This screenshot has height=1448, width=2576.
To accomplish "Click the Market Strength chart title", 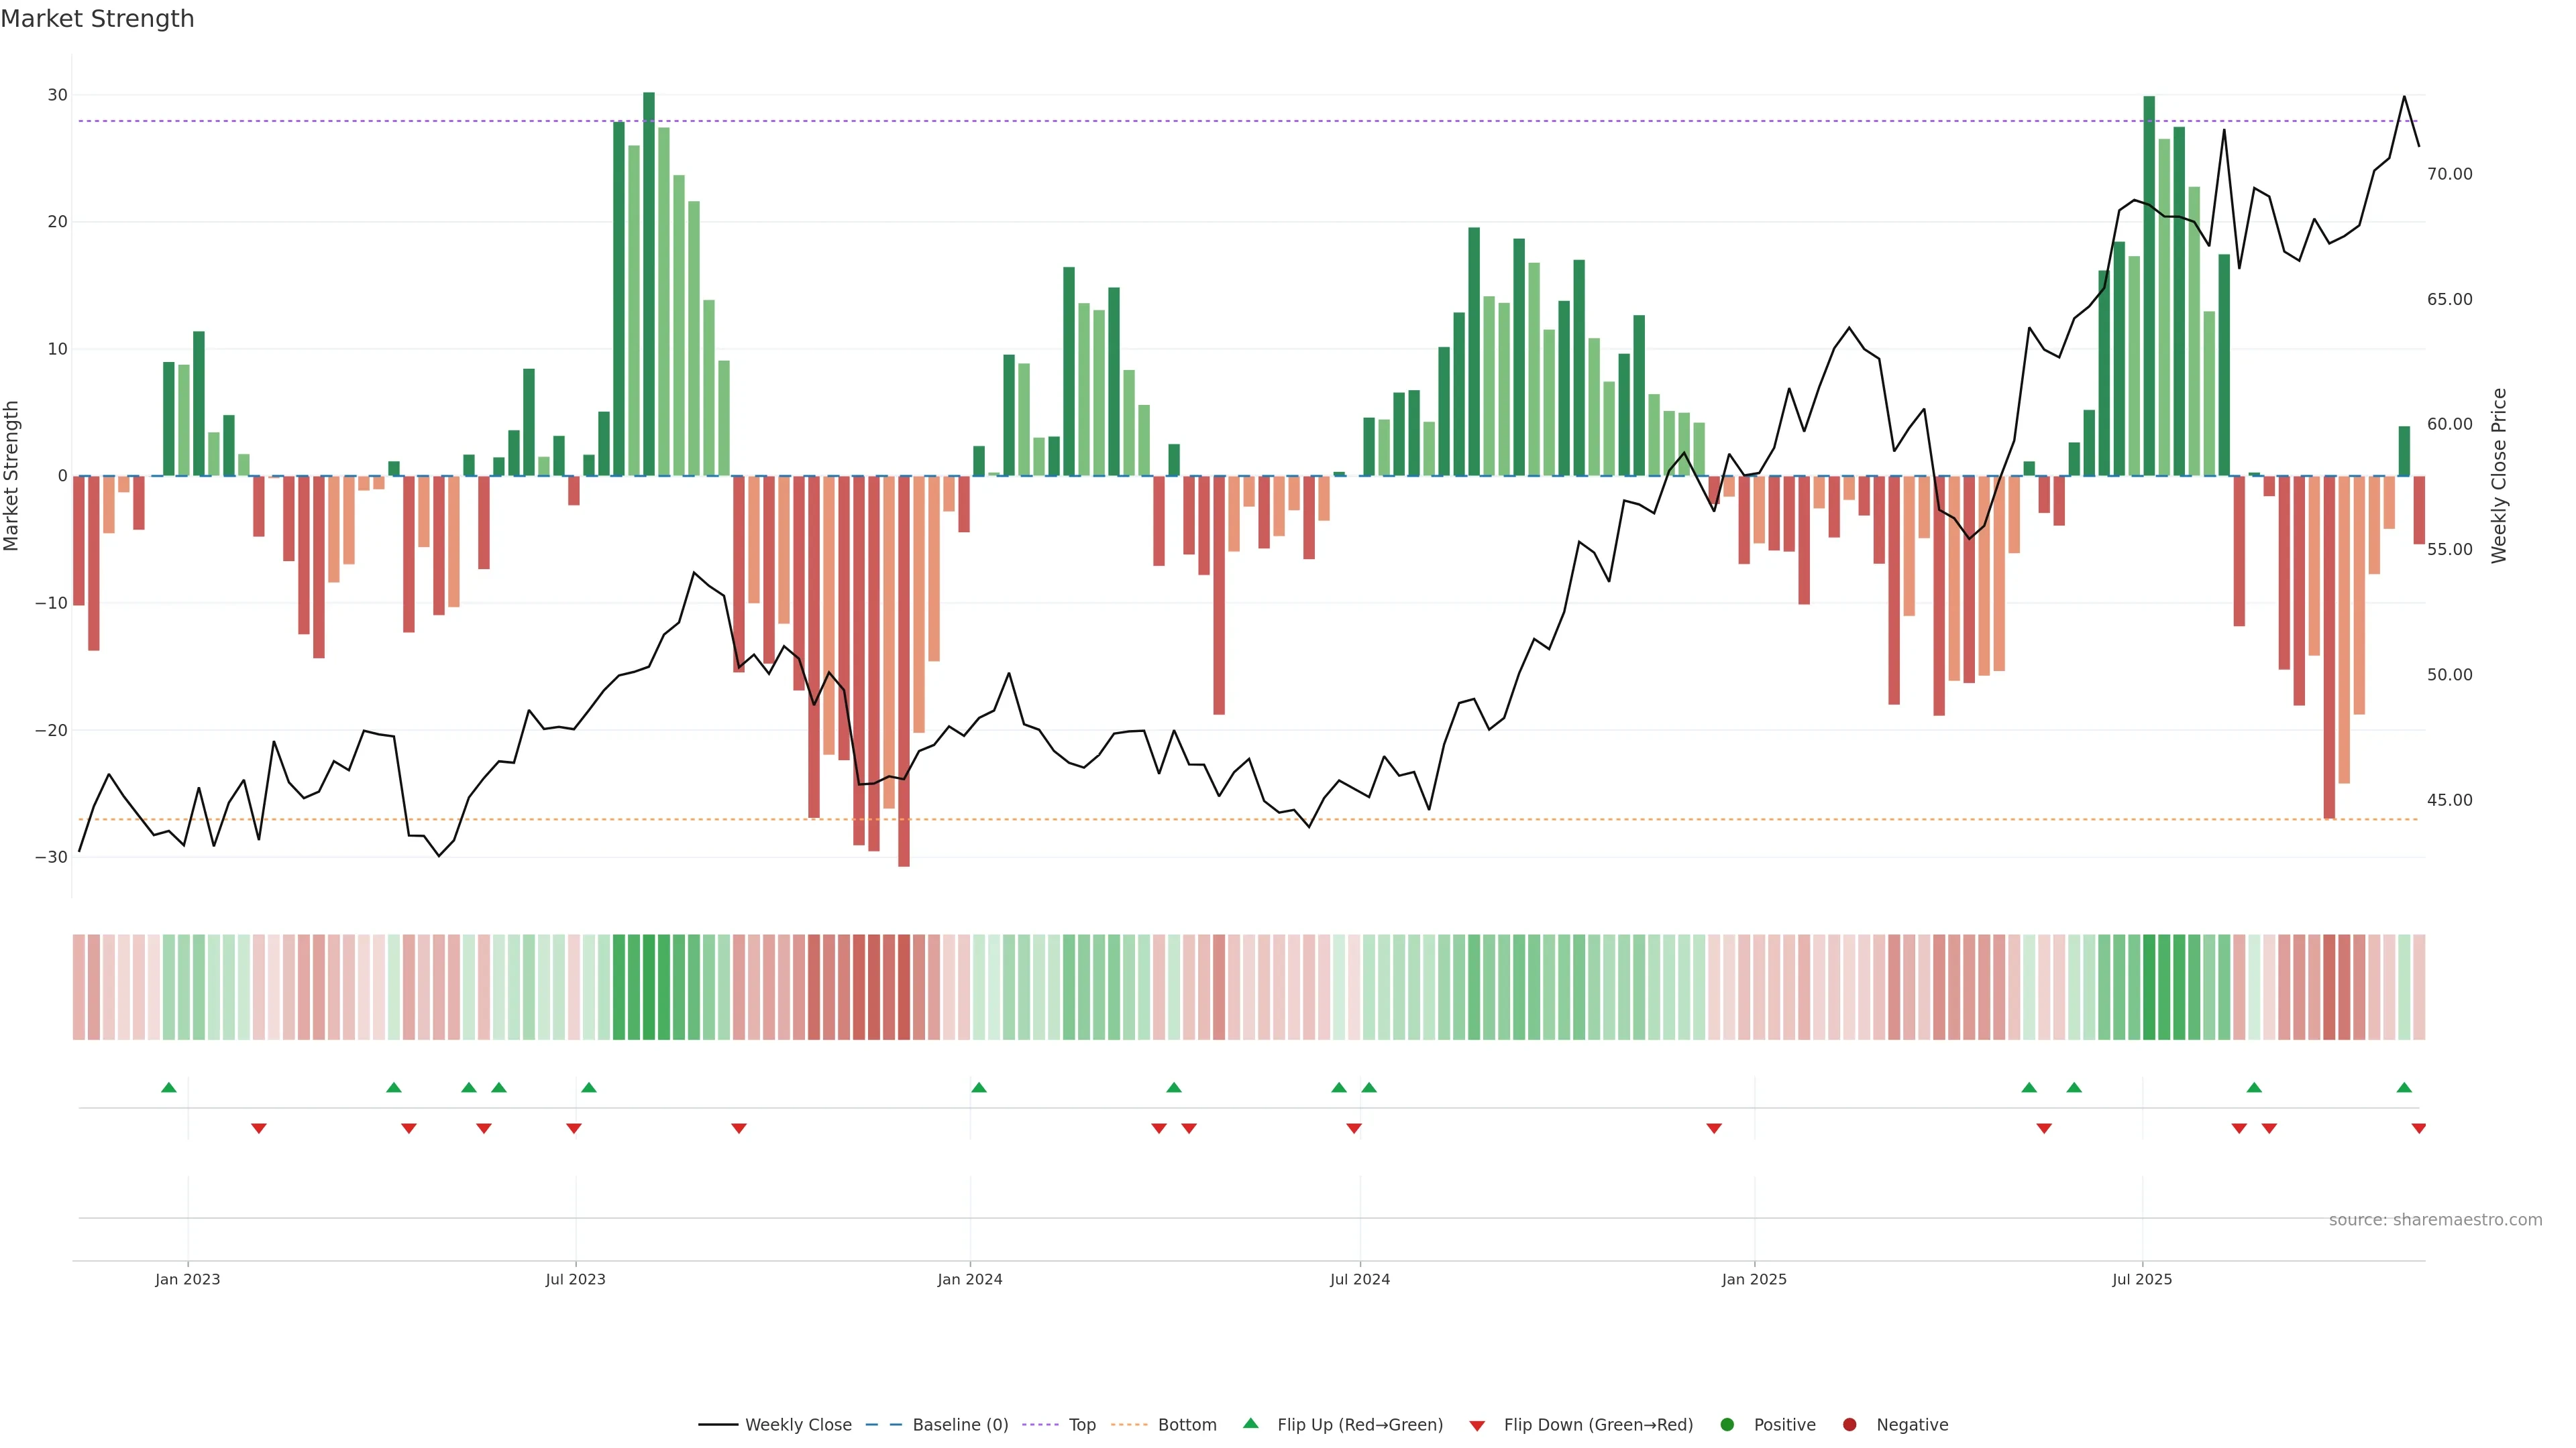I will [x=97, y=19].
